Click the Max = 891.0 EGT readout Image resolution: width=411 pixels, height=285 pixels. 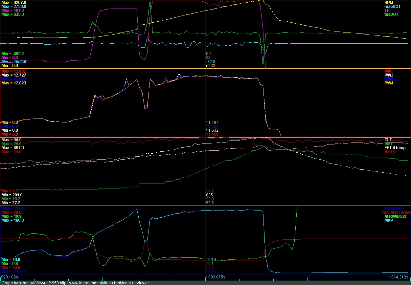(12, 148)
